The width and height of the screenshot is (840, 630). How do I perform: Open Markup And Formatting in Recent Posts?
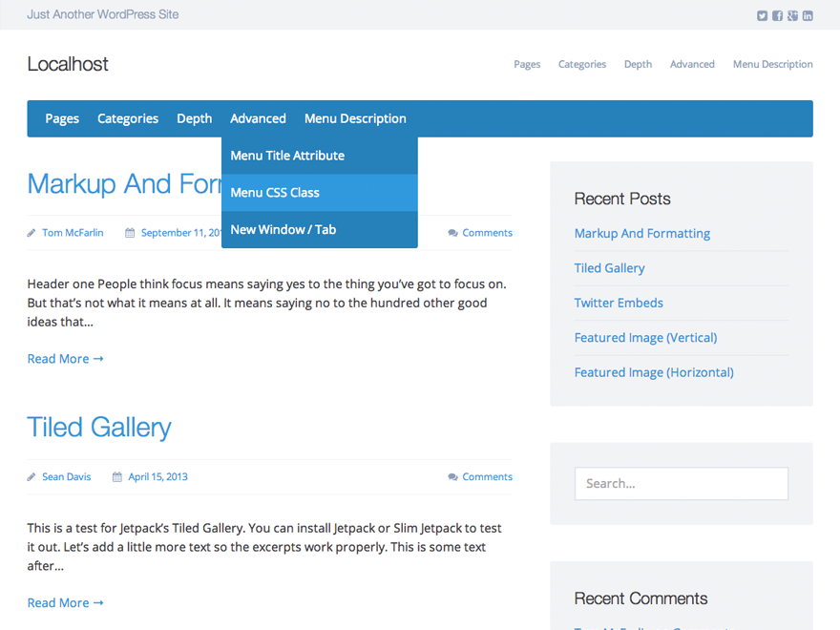pyautogui.click(x=642, y=234)
